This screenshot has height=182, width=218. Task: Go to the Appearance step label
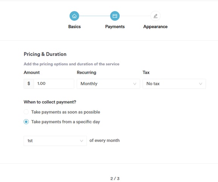[x=156, y=26]
